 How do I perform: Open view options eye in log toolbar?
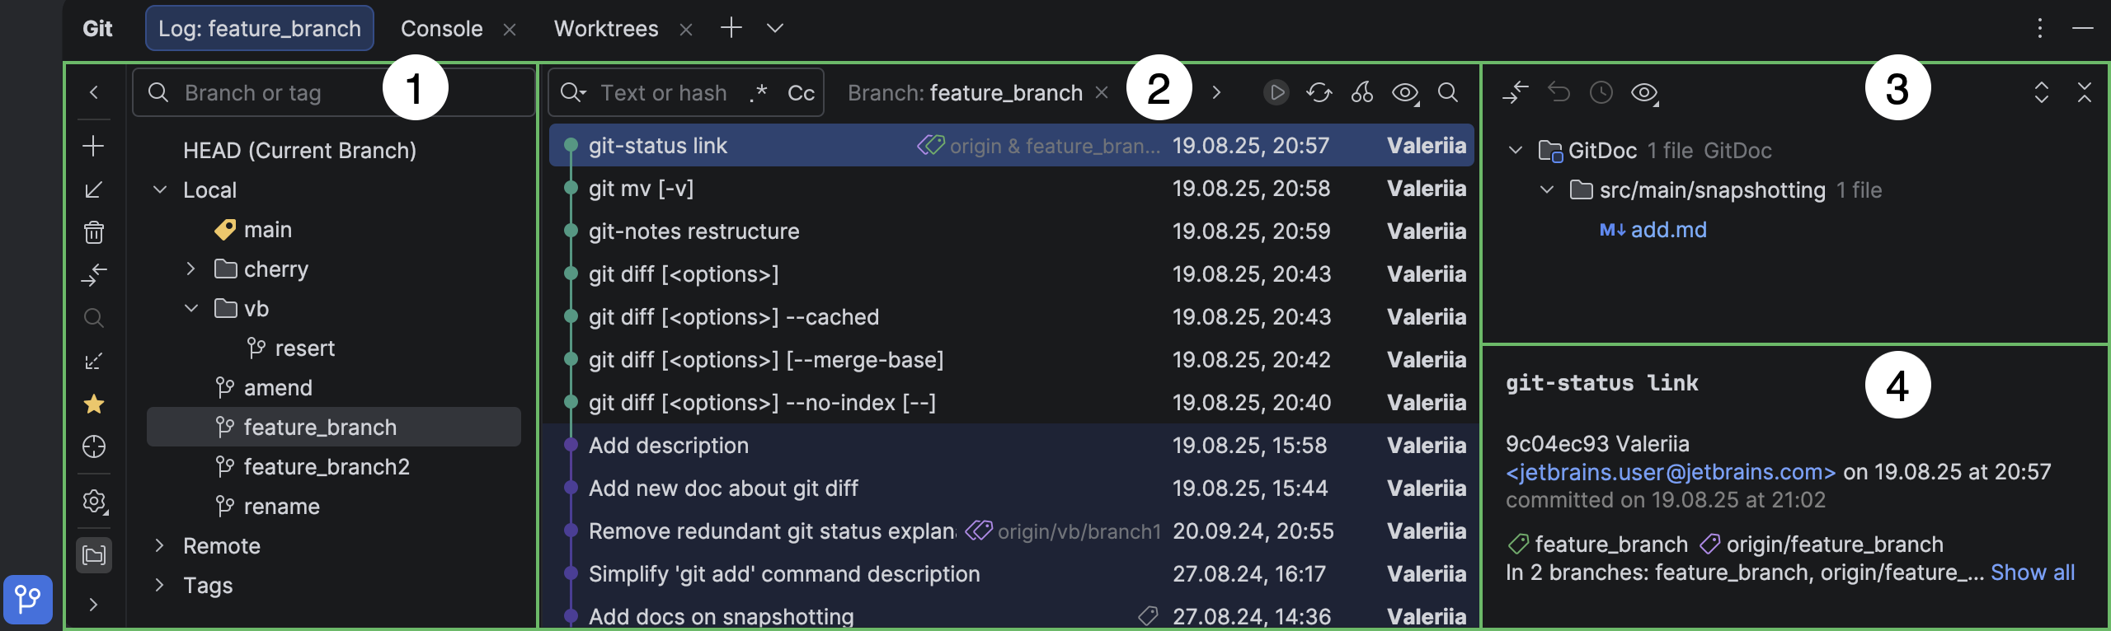pyautogui.click(x=1405, y=93)
